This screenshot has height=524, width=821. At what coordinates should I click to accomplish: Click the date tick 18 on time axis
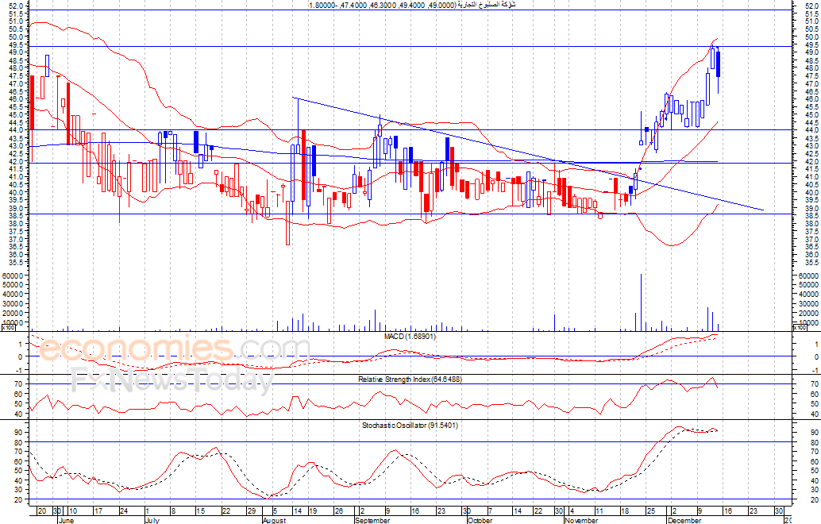tap(625, 511)
